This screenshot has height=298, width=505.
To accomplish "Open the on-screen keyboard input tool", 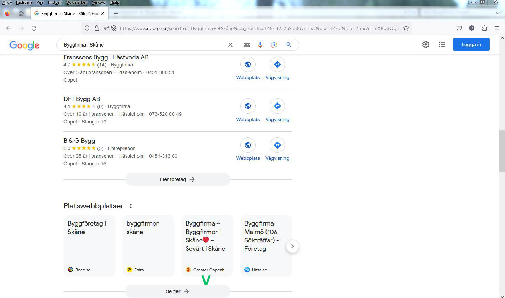I will click(x=247, y=45).
